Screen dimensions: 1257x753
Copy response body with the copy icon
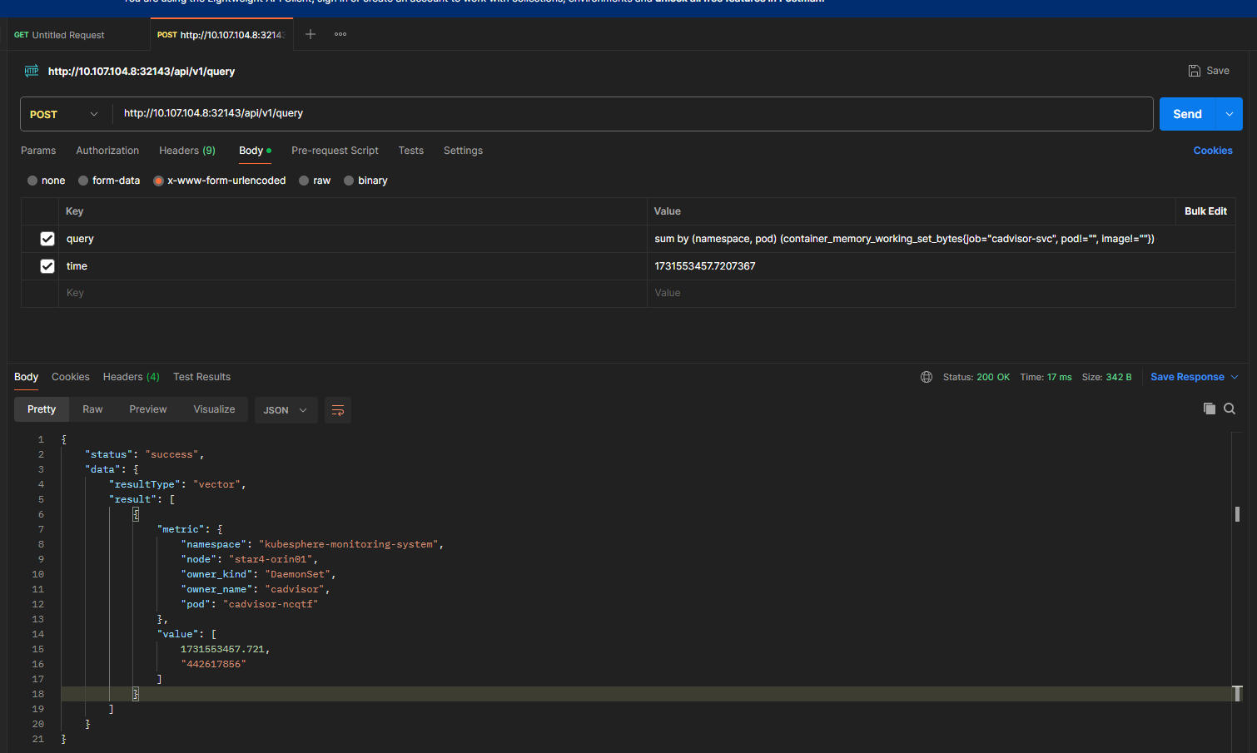point(1209,409)
